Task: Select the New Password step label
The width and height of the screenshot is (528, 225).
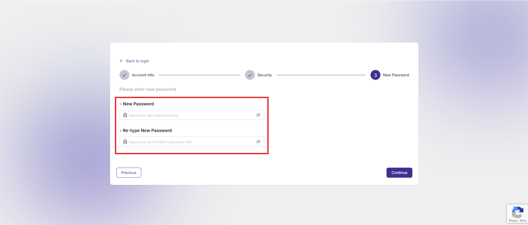Action: pyautogui.click(x=396, y=75)
